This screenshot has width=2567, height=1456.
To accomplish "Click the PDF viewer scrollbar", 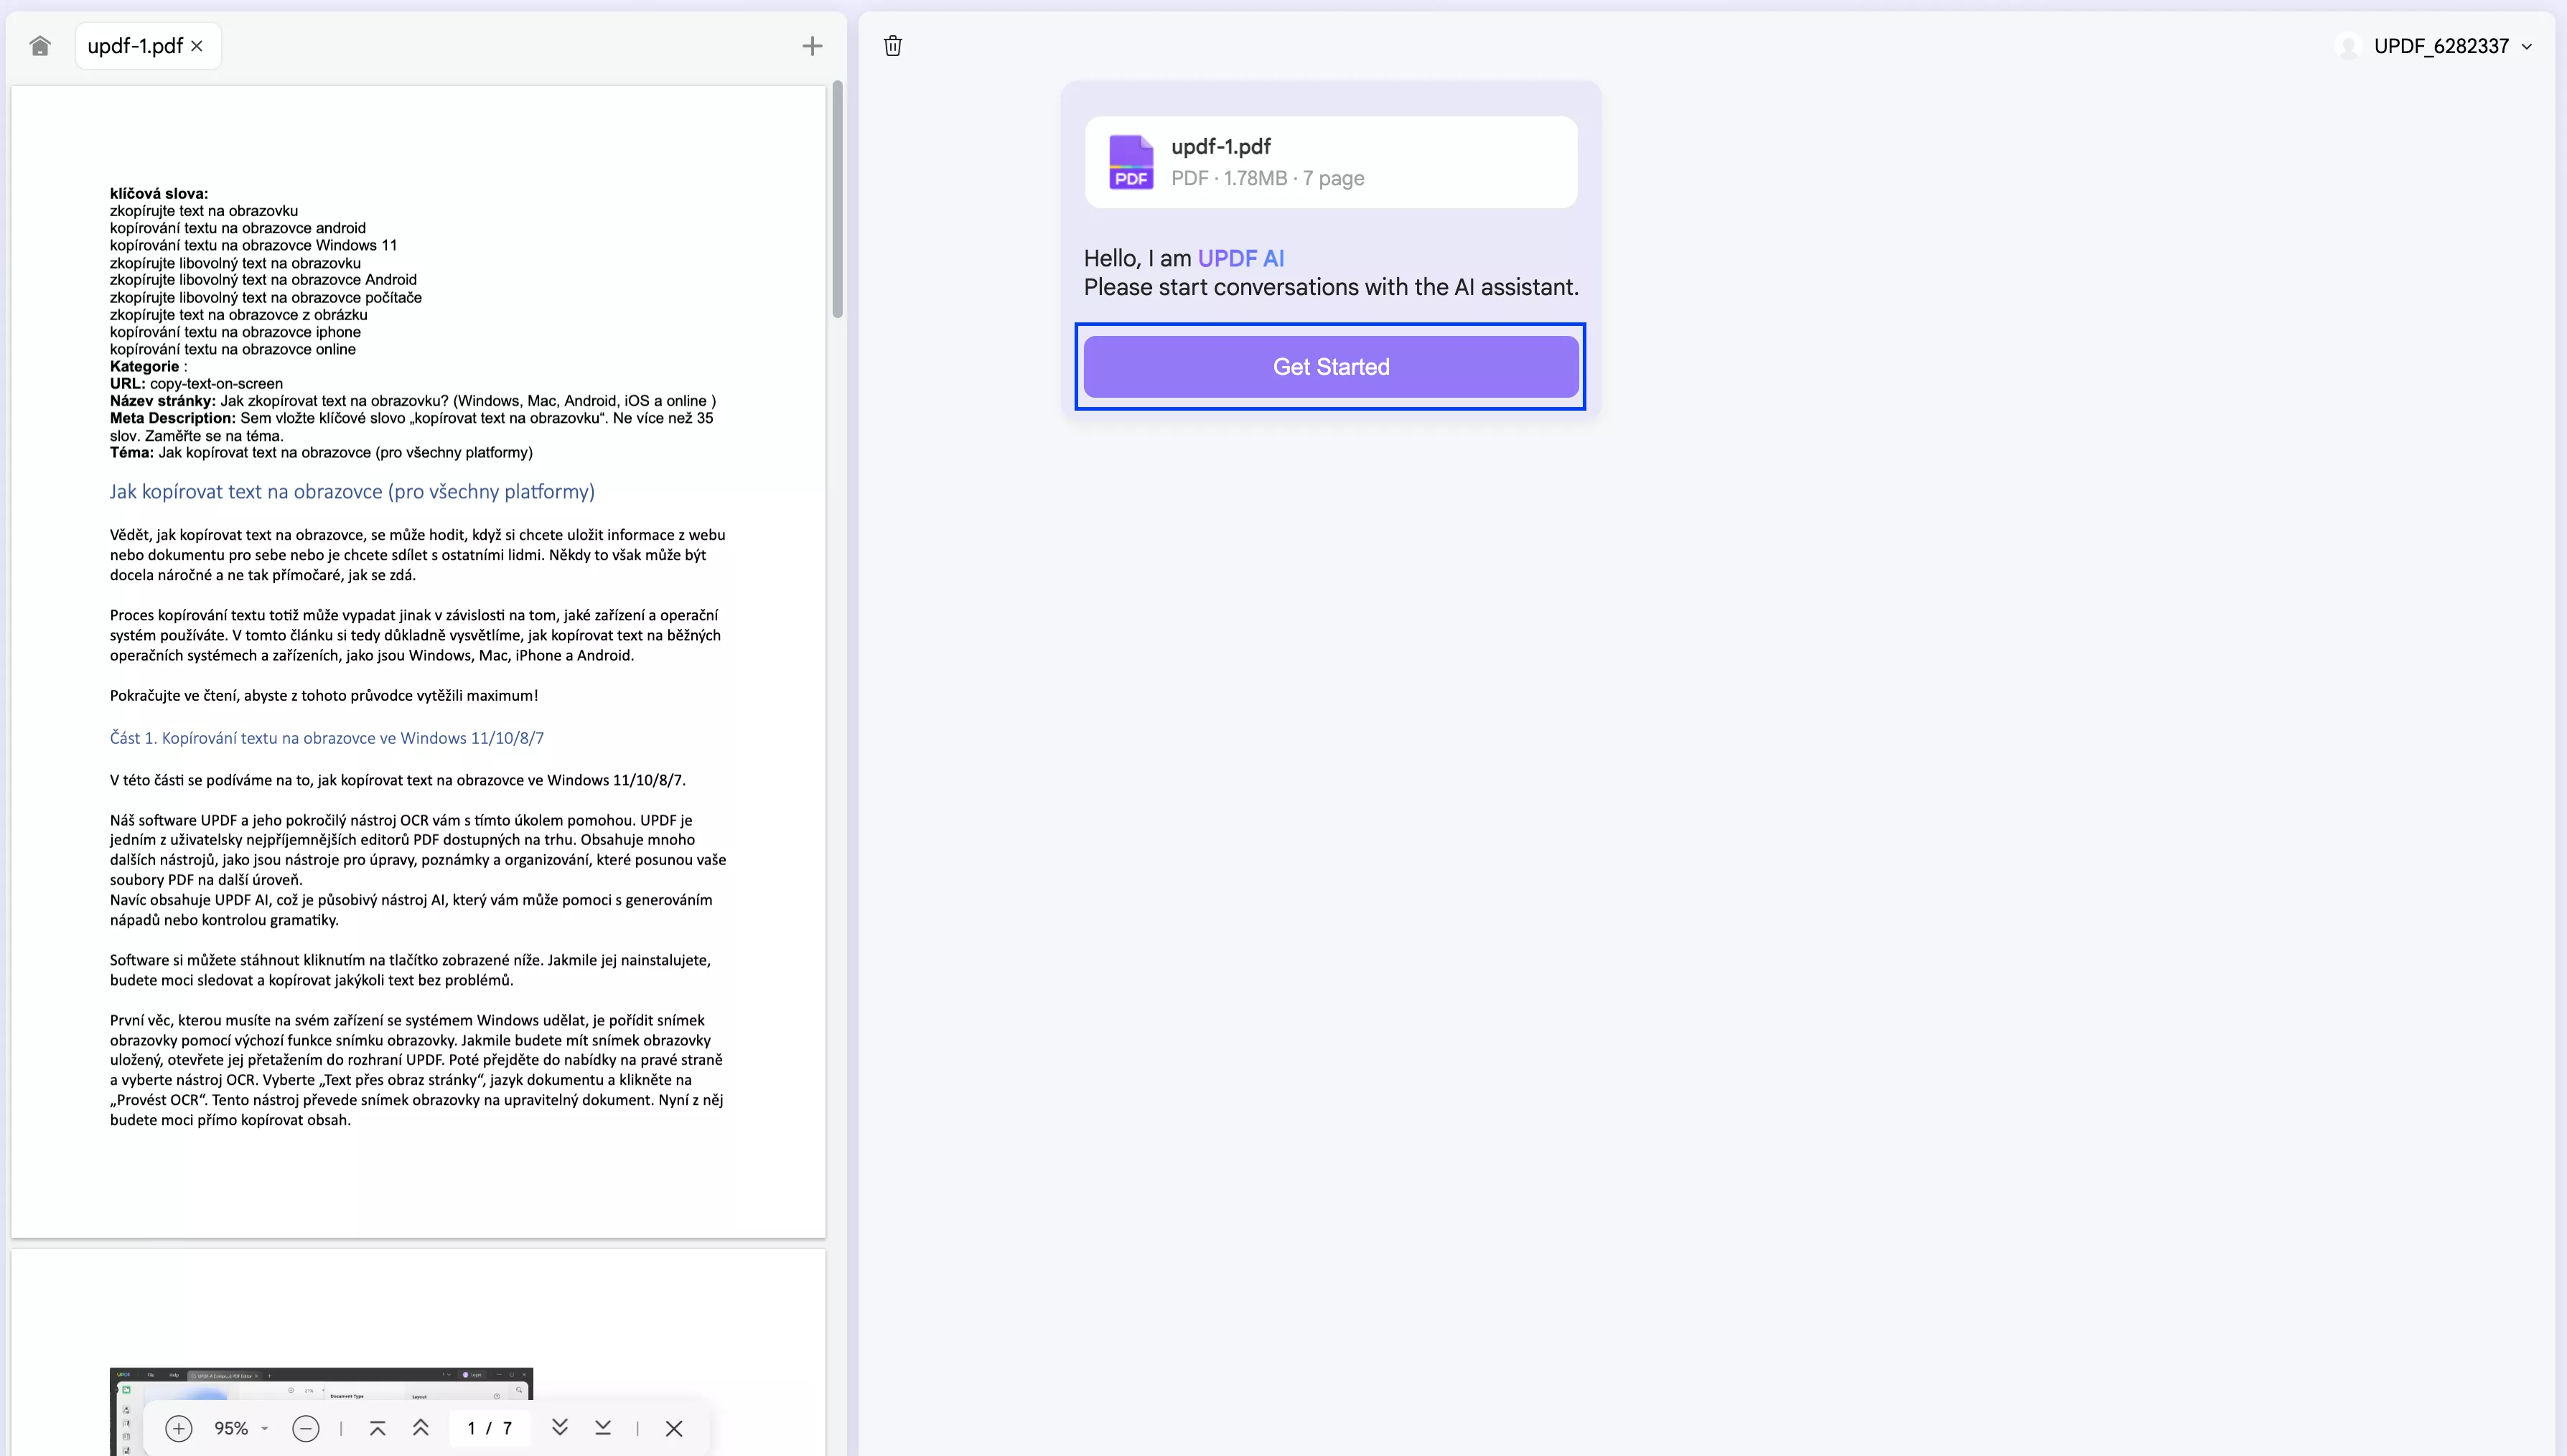I will (x=838, y=200).
